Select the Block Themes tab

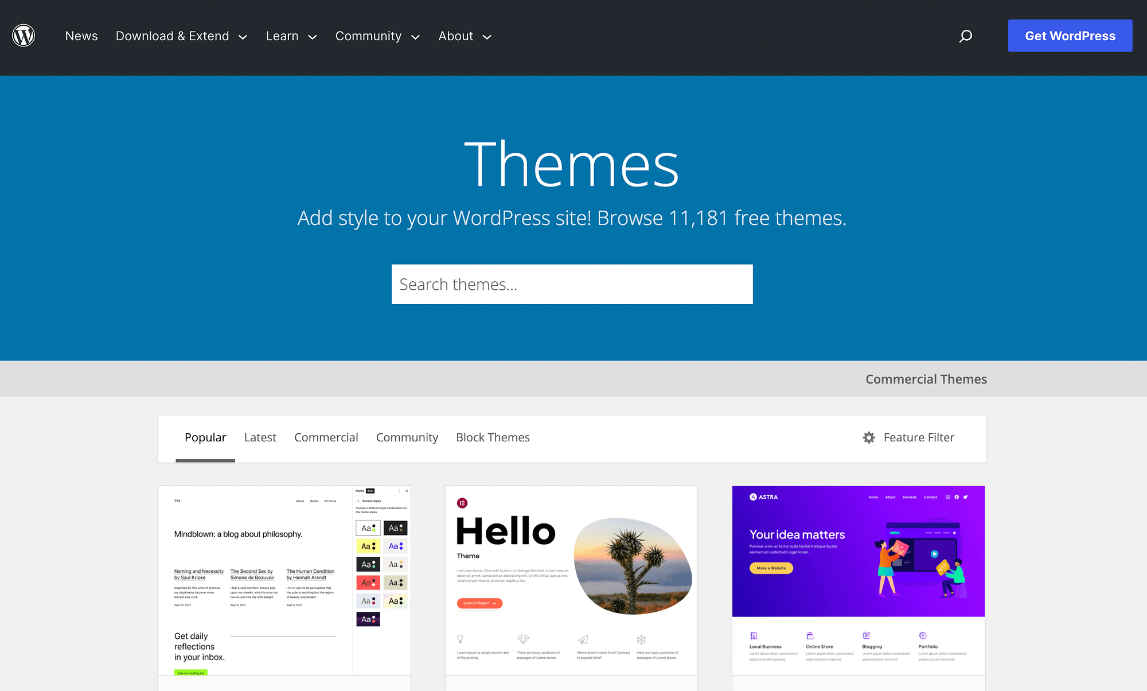(493, 437)
